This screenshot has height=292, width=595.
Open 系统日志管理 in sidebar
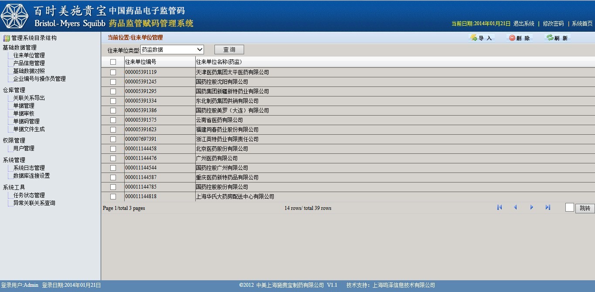click(29, 168)
